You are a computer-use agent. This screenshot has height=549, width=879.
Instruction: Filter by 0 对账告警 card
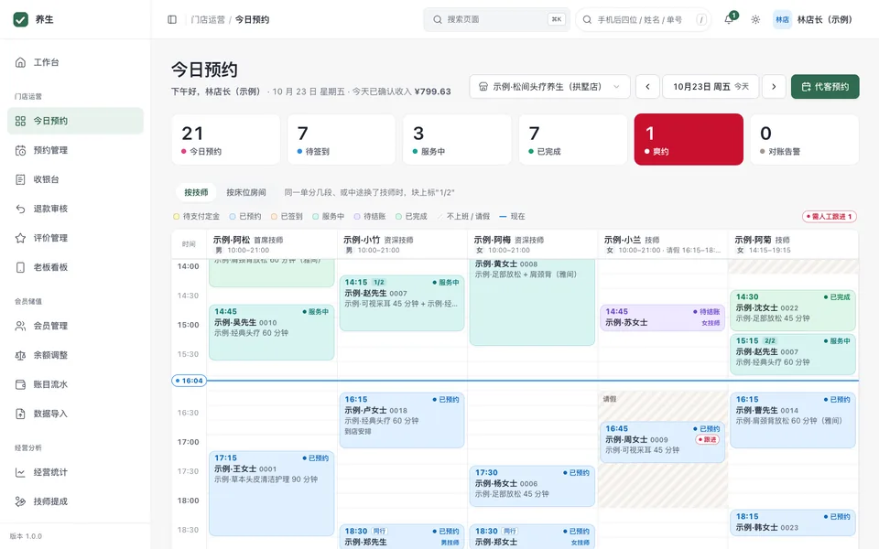(805, 139)
